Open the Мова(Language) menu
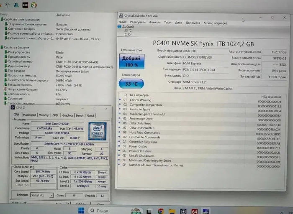This screenshot has width=293, height=214. click(x=215, y=22)
